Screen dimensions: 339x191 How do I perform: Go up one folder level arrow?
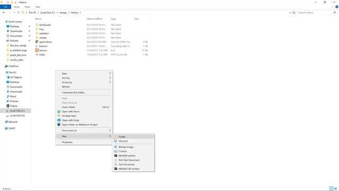[19, 13]
